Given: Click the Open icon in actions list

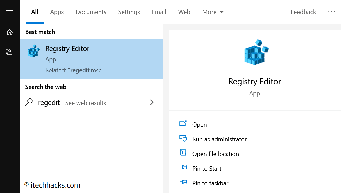Looking at the screenshot, I should pyautogui.click(x=183, y=124).
